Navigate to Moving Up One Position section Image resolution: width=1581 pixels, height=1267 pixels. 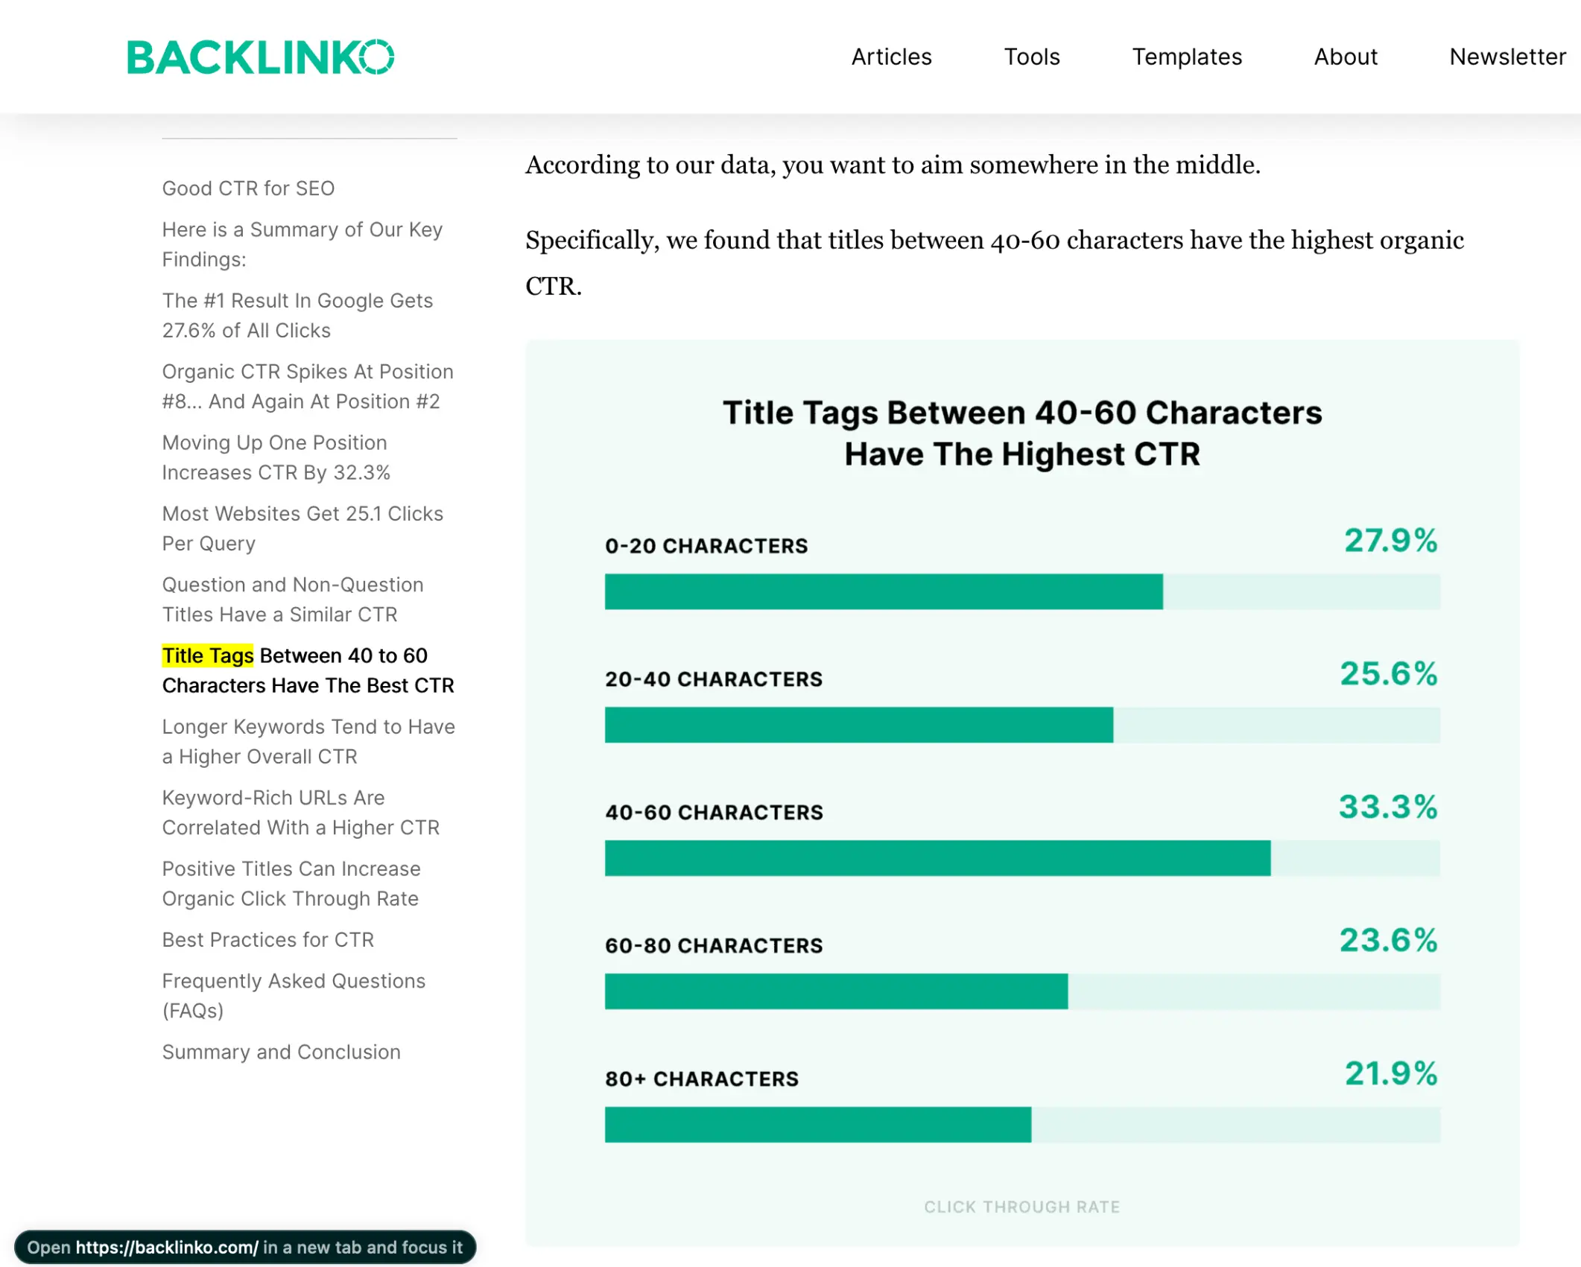point(276,457)
